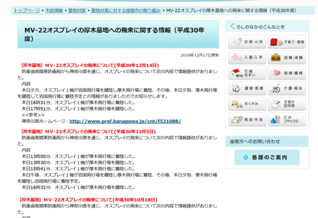Navigate to 基地対策 breadcrumb link
The image size is (318, 218).
point(77,10)
